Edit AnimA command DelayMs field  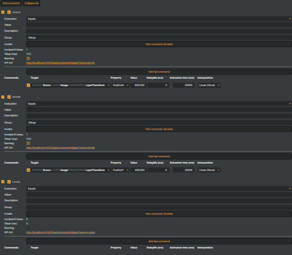[x=158, y=85]
